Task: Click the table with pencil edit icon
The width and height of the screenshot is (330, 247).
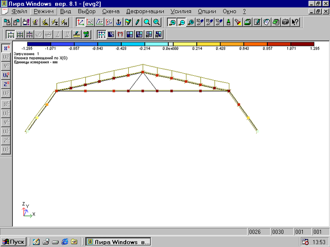Action: [257, 22]
